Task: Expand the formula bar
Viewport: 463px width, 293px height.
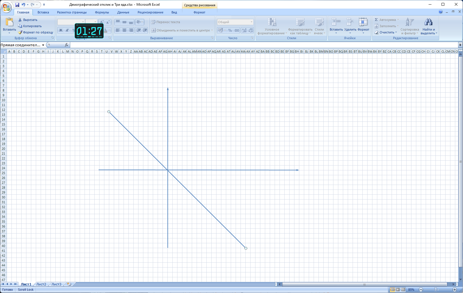Action: (x=460, y=45)
